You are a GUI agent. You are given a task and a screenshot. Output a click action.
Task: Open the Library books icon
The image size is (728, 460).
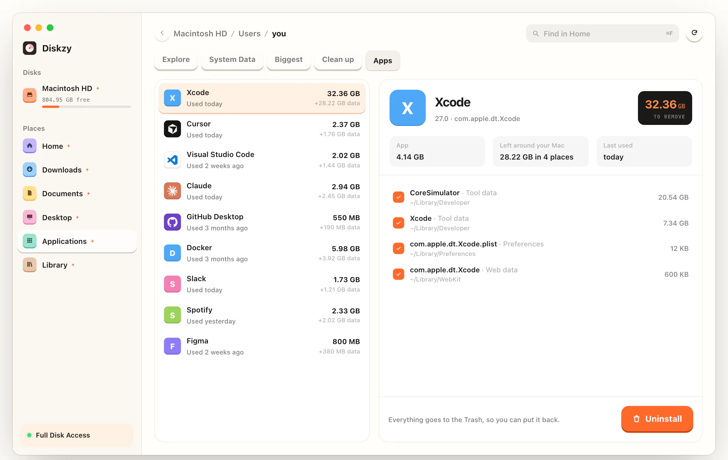[29, 265]
